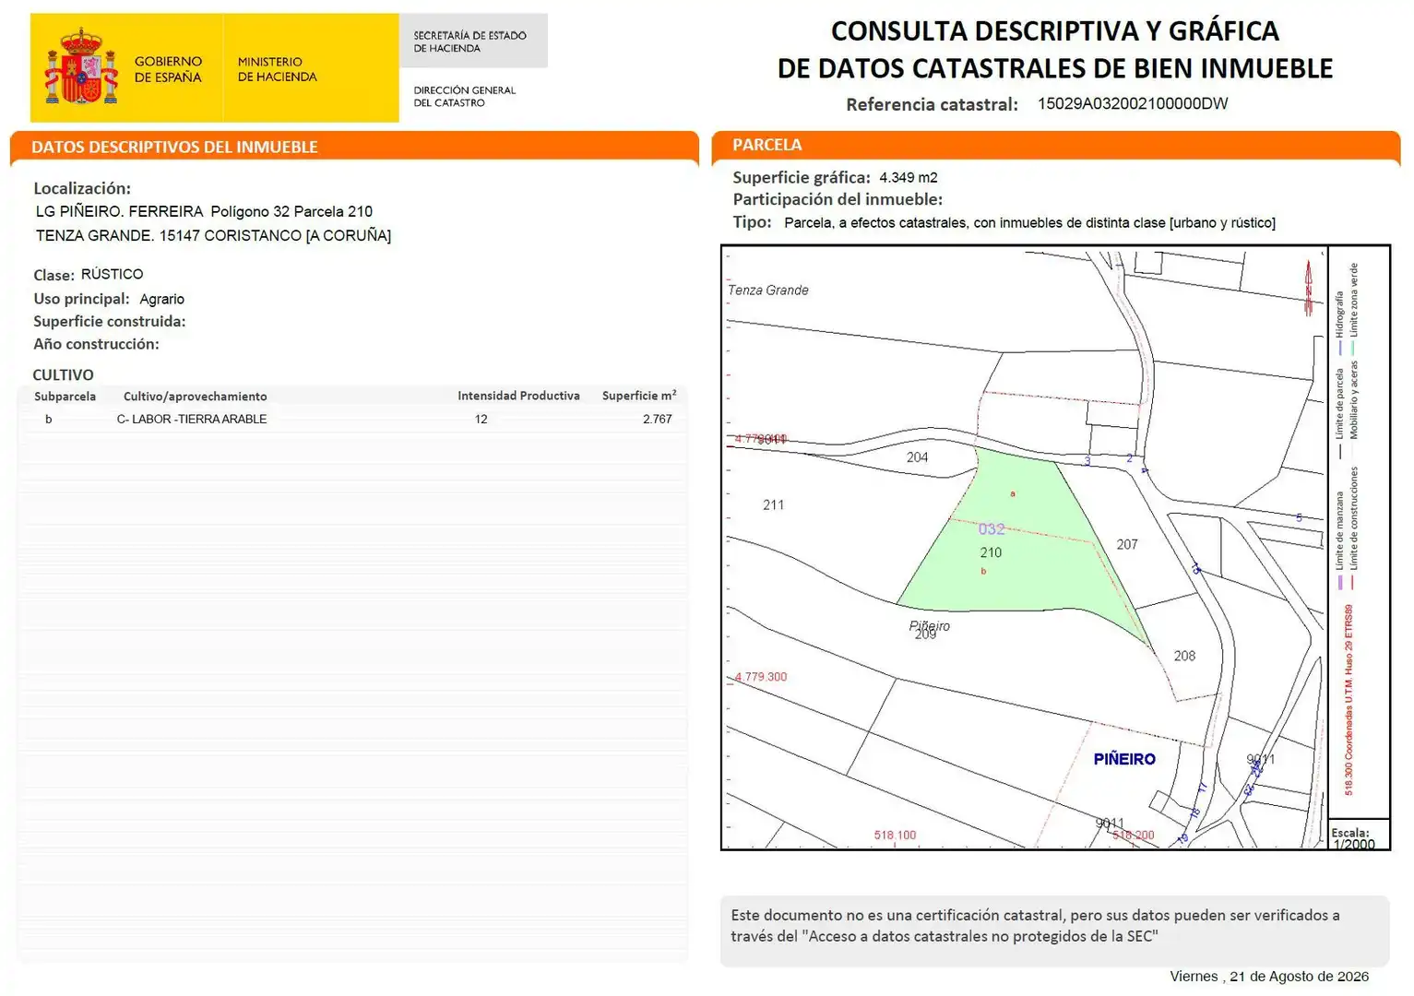Click the Spanish coat of arms emblem
This screenshot has width=1414, height=996.
click(x=81, y=65)
